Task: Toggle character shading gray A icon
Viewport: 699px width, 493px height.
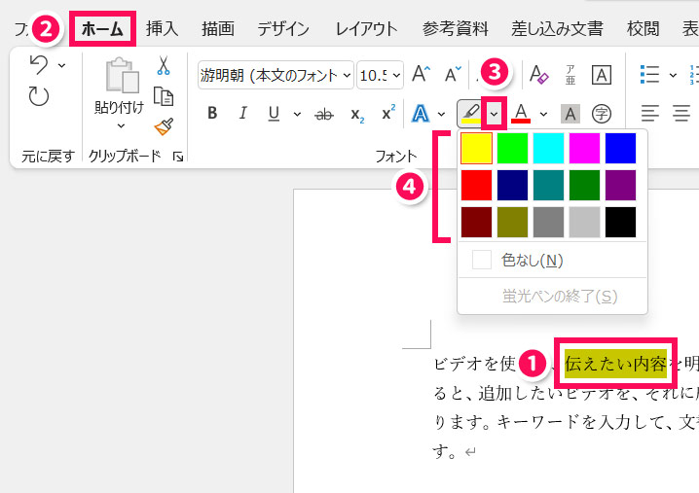Action: (570, 114)
